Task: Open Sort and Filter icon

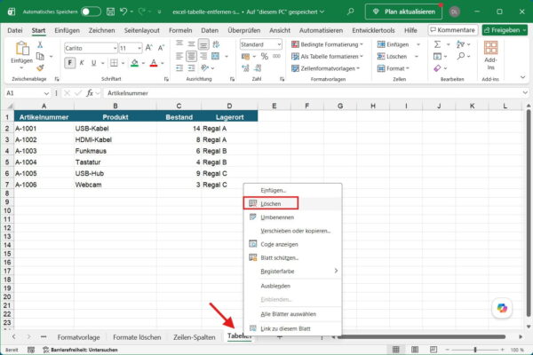Action: (x=460, y=44)
